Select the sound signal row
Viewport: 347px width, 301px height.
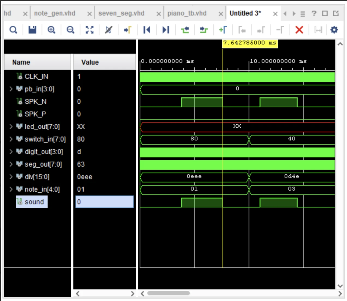(32, 202)
